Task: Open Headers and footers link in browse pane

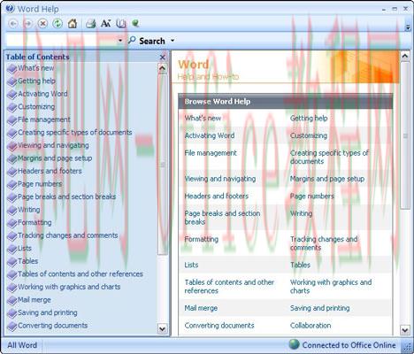Action: pyautogui.click(x=217, y=196)
